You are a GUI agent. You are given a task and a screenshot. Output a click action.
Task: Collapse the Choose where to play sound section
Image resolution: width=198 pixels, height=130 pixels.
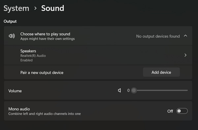(x=185, y=36)
